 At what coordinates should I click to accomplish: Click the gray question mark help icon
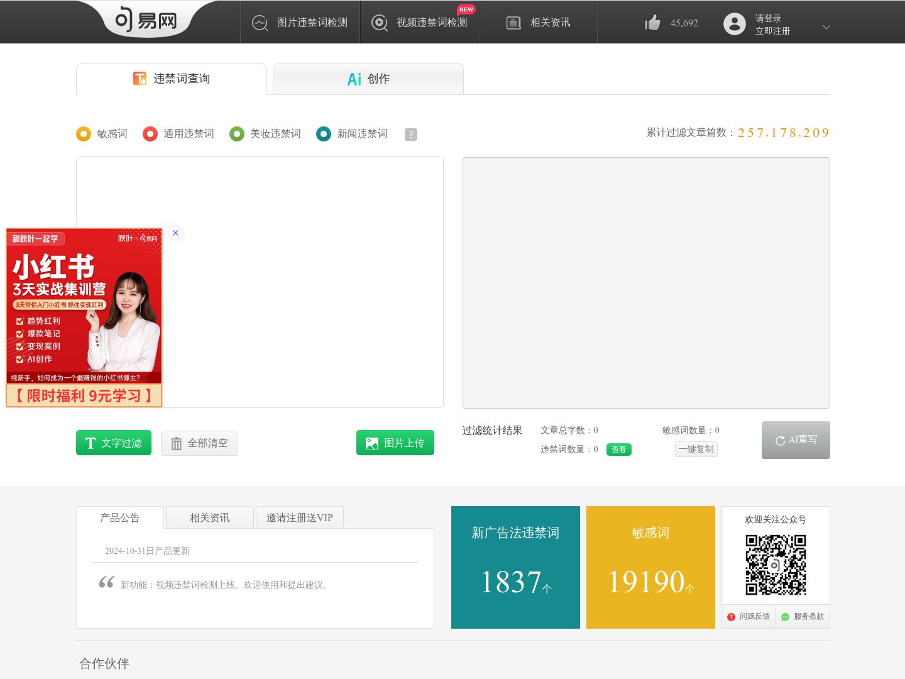[411, 135]
